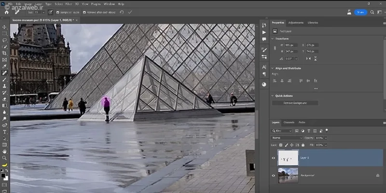Click the Remove Background button
Image resolution: width=386 pixels, height=193 pixels.
tap(295, 103)
